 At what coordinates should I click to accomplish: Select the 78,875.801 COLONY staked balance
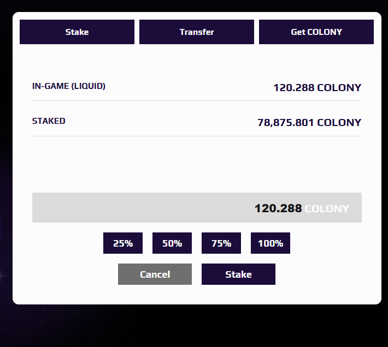309,122
